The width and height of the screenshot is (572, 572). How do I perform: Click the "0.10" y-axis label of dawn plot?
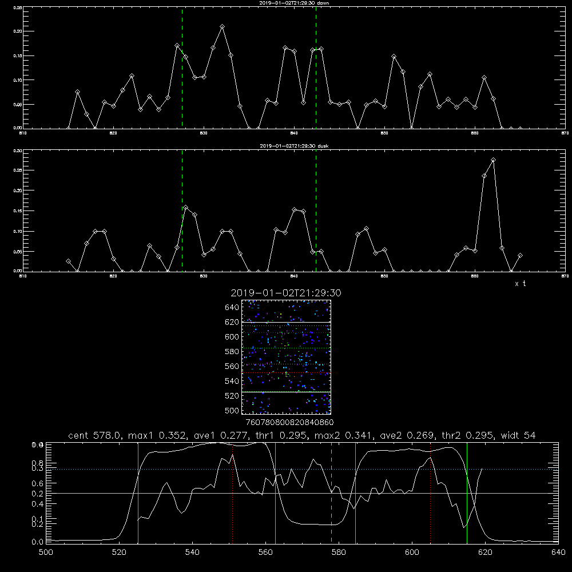[17, 80]
